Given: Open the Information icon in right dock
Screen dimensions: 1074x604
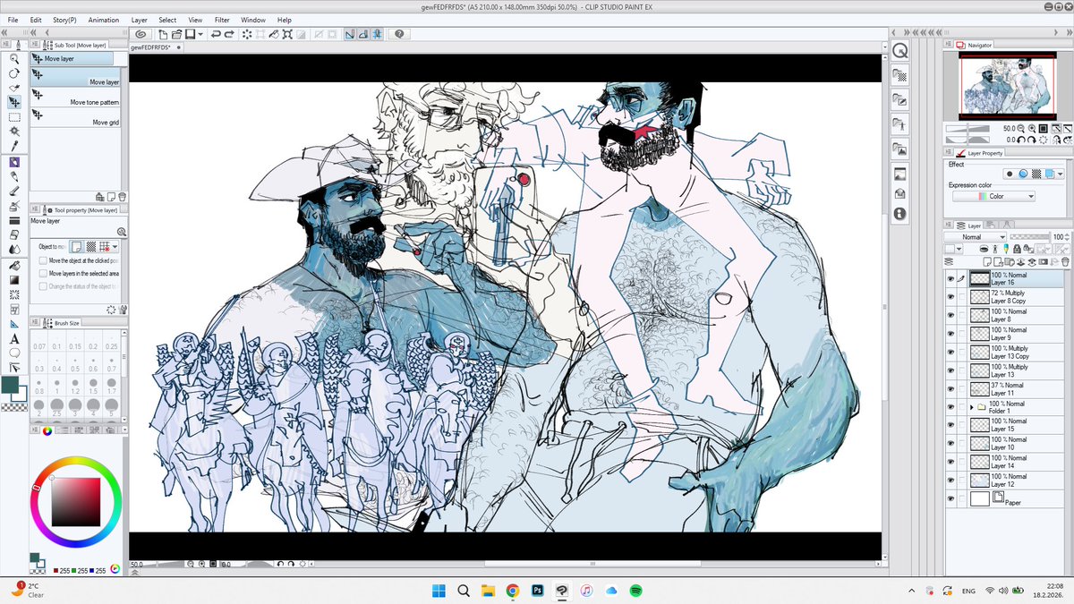Looking at the screenshot, I should pyautogui.click(x=899, y=214).
